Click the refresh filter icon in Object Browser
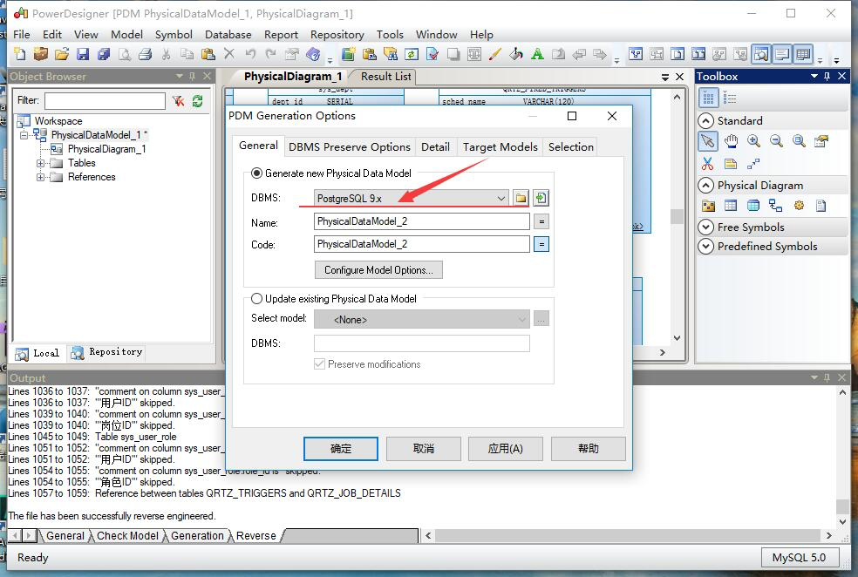The image size is (858, 577). [x=198, y=100]
